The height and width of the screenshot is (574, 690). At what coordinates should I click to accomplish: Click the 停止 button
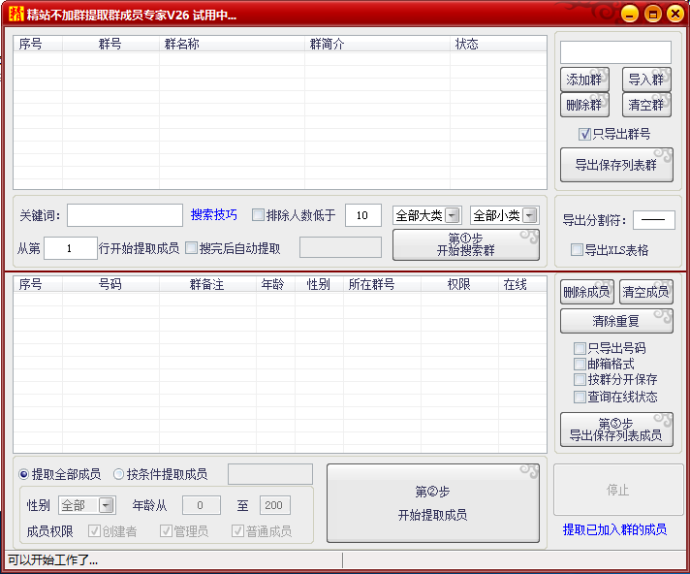(618, 490)
